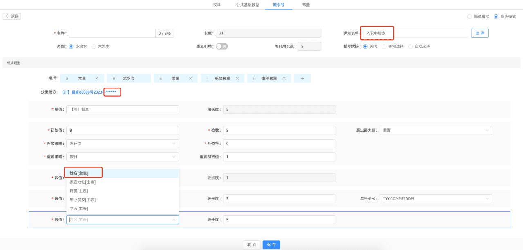The image size is (523, 250).
Task: Open the 超出最大值 dropdown showing 重置
Action: pos(436,131)
